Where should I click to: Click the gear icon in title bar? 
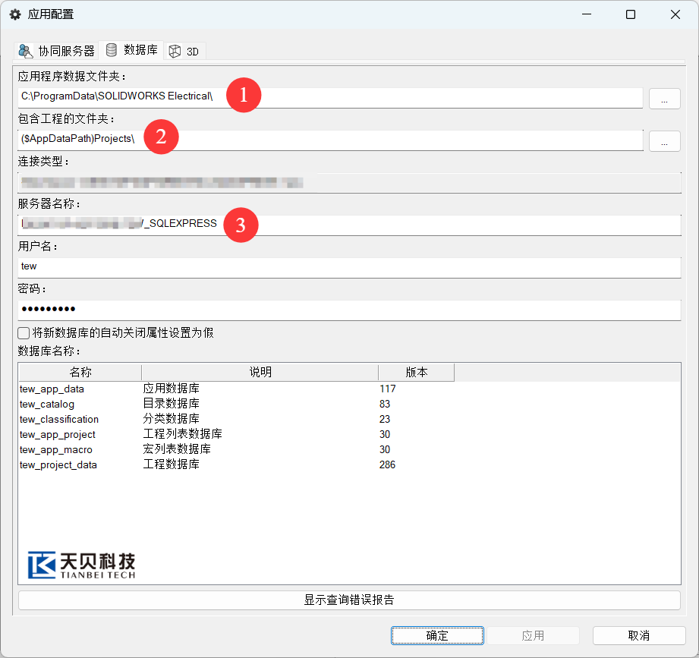click(14, 14)
